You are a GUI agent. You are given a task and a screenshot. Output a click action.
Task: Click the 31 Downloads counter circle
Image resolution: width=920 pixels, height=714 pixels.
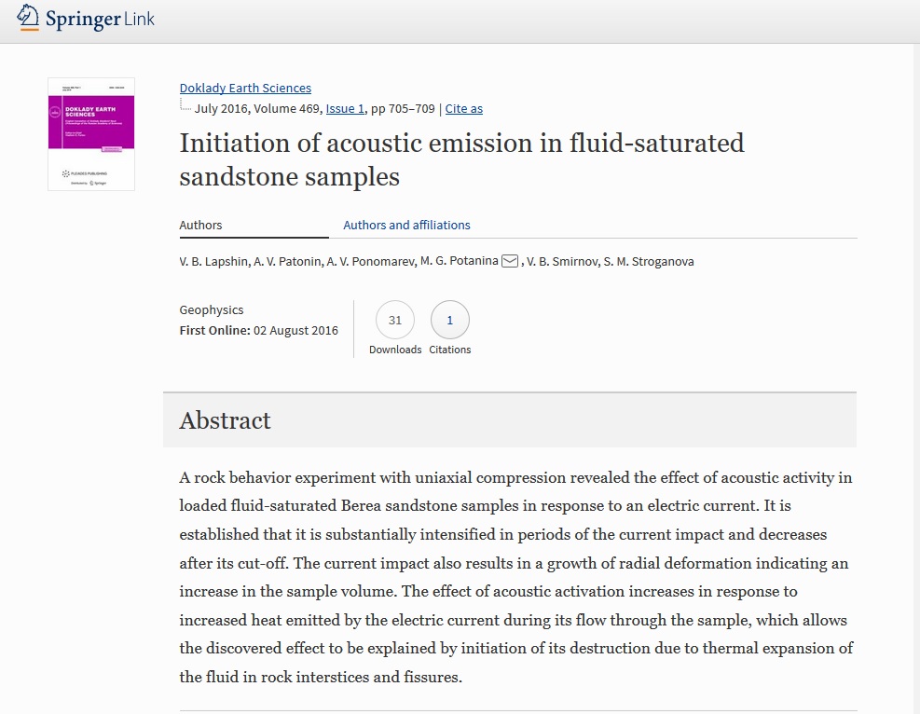(395, 320)
